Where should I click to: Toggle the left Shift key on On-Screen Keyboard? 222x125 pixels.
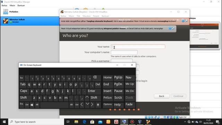tap(25, 98)
